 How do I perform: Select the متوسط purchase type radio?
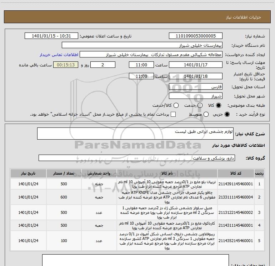[206, 114]
